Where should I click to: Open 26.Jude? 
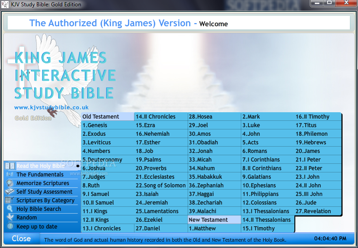coord(318,203)
